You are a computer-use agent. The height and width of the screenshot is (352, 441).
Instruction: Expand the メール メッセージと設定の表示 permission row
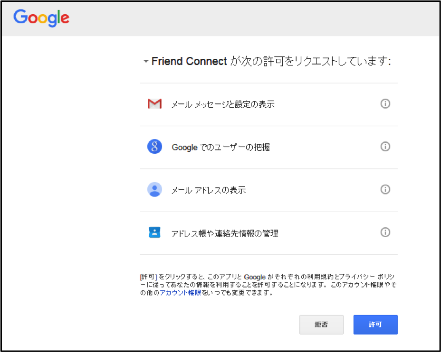click(268, 104)
